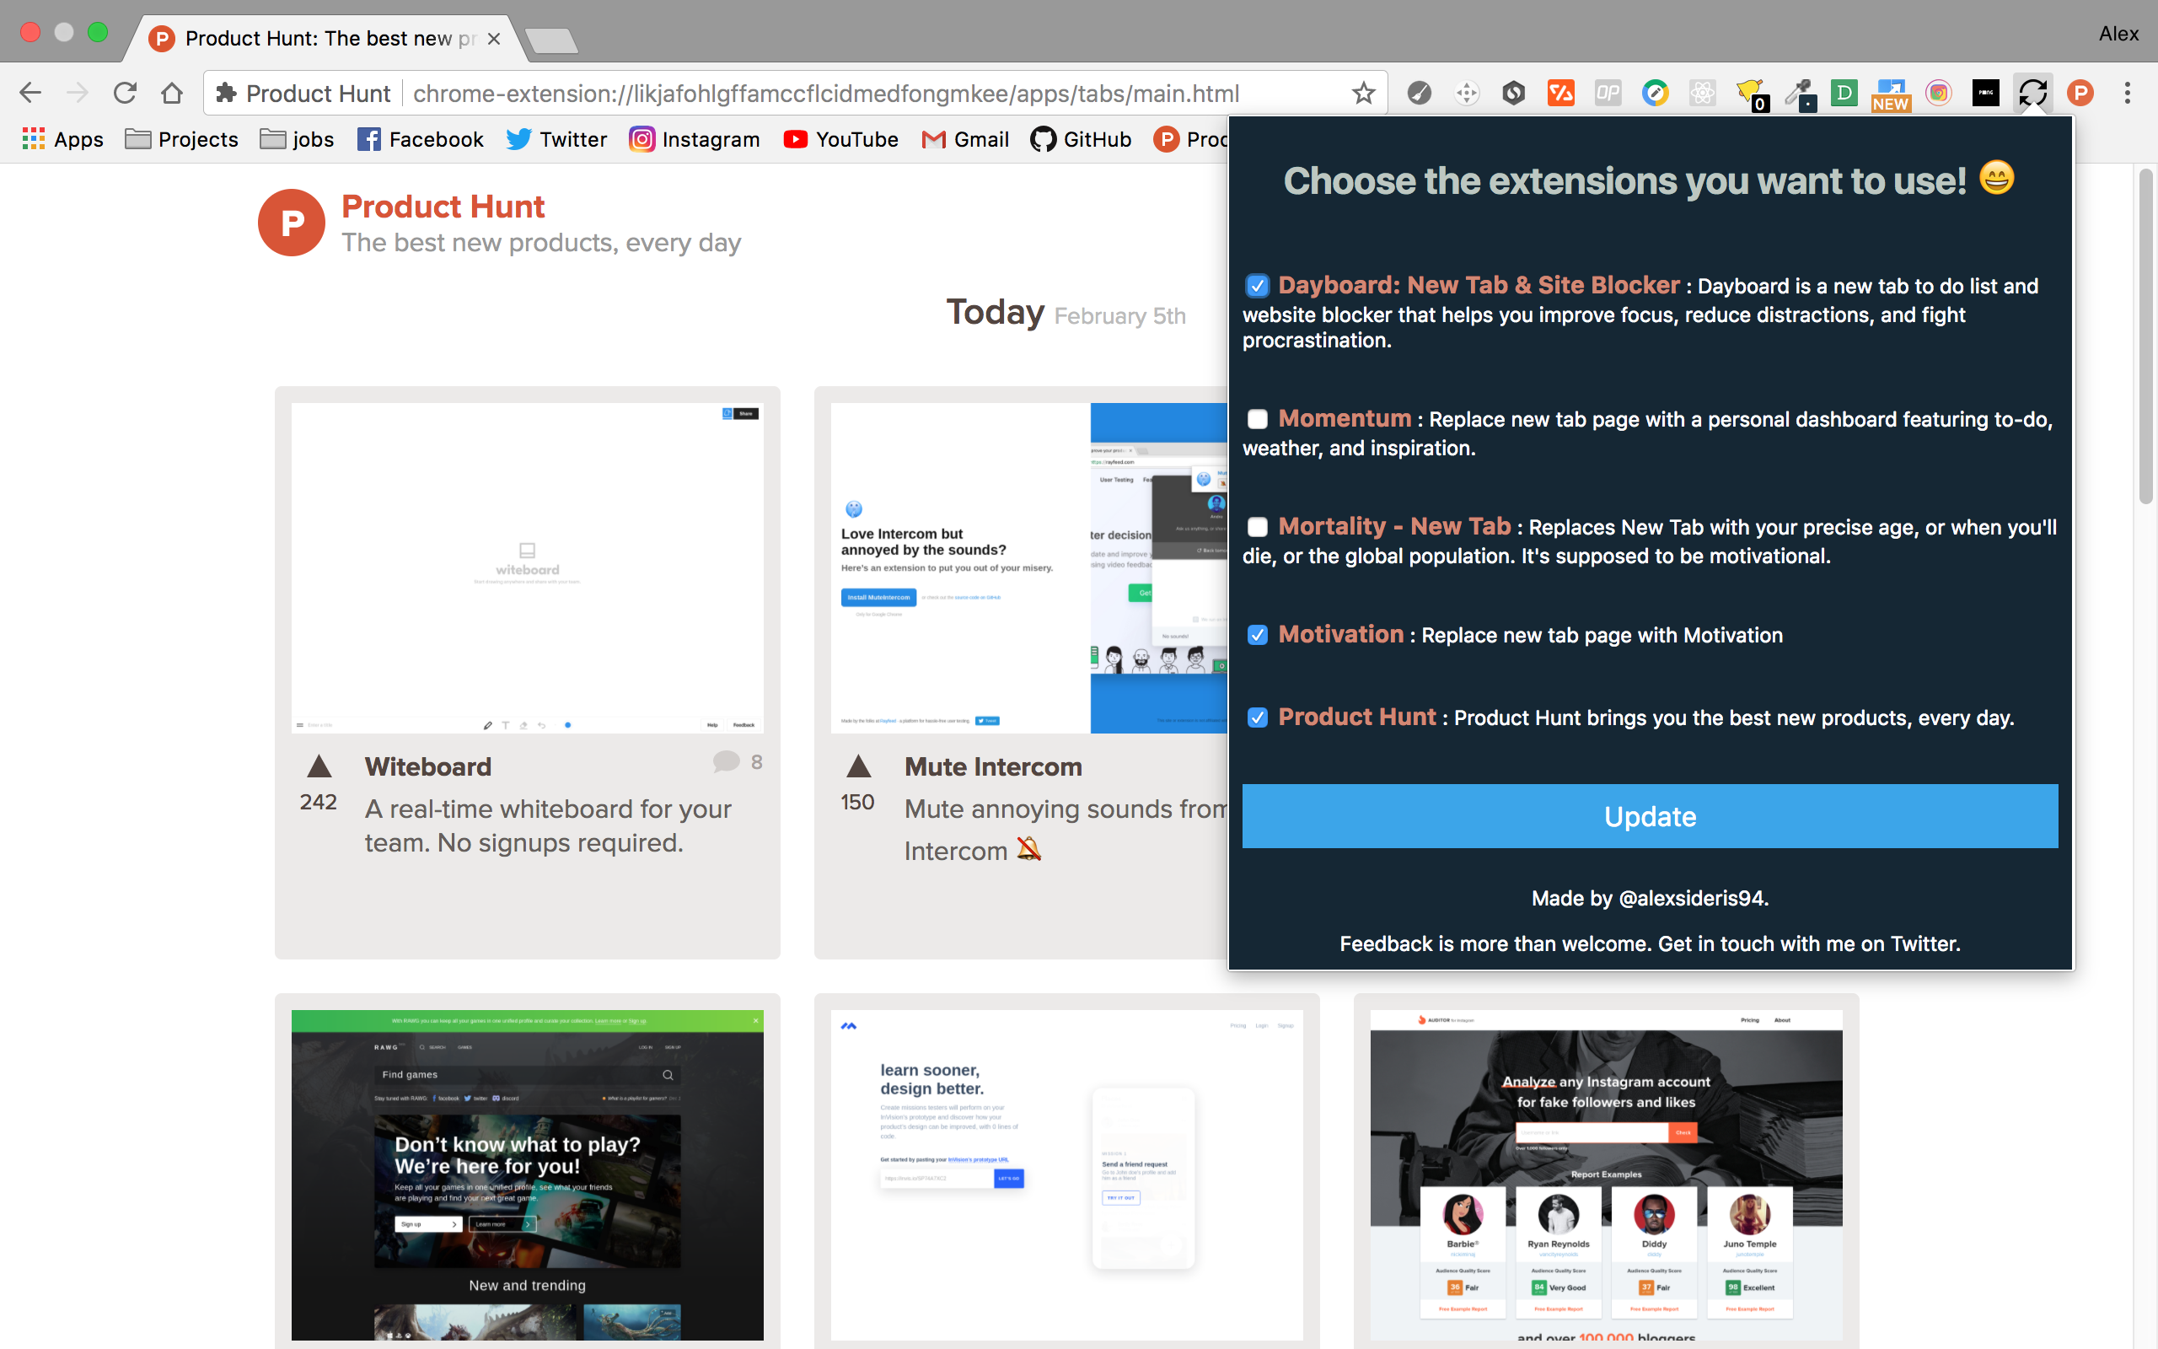Select the sync arrows extension icon
Image resolution: width=2158 pixels, height=1349 pixels.
[x=2032, y=93]
